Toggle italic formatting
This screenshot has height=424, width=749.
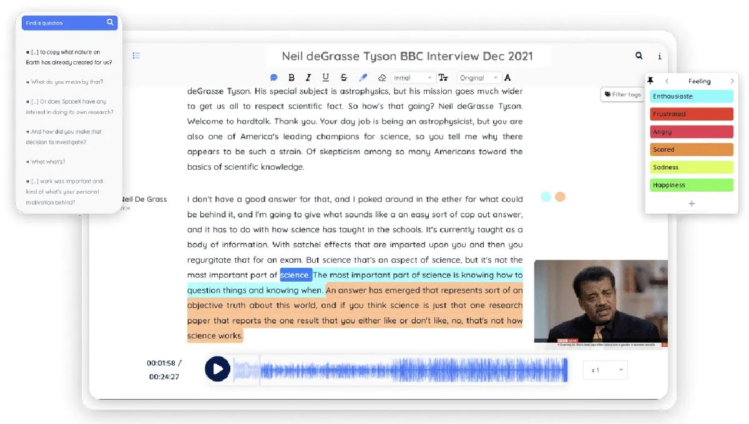click(x=308, y=77)
